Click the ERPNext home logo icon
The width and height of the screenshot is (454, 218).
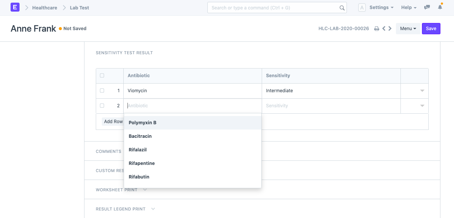pos(15,7)
